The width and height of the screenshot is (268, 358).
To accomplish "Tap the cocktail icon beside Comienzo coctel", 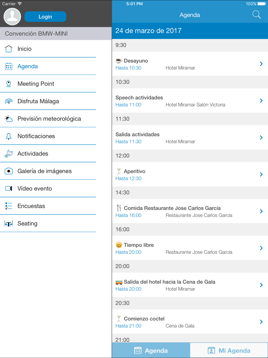I will tap(119, 319).
